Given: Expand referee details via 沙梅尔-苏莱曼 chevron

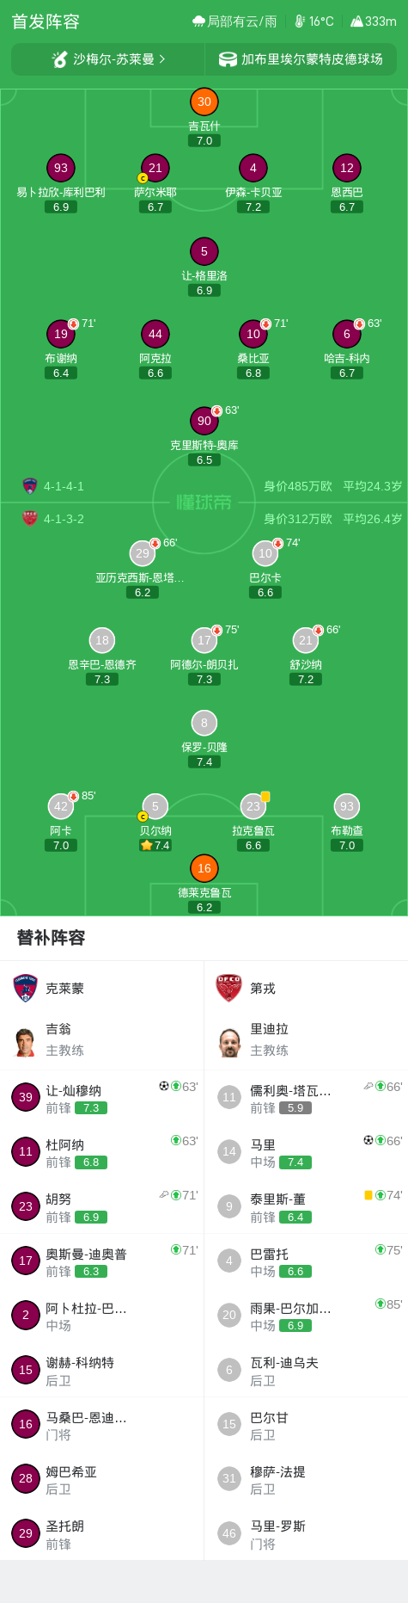Looking at the screenshot, I should [x=161, y=59].
